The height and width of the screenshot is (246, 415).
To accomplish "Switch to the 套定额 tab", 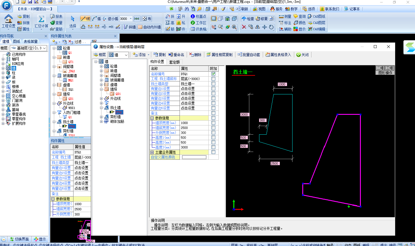I will point(174,62).
